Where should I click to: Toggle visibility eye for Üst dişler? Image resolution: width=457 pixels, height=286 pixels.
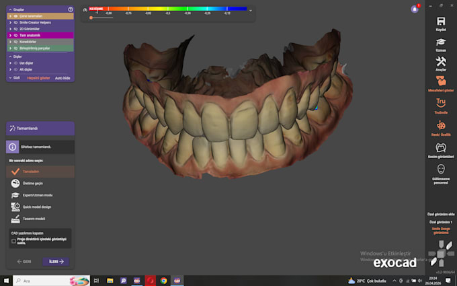click(15, 63)
